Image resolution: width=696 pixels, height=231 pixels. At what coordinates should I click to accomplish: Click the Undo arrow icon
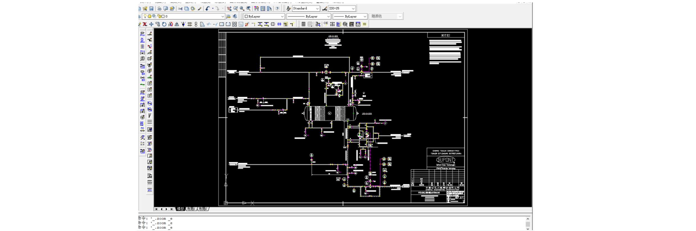pos(207,9)
